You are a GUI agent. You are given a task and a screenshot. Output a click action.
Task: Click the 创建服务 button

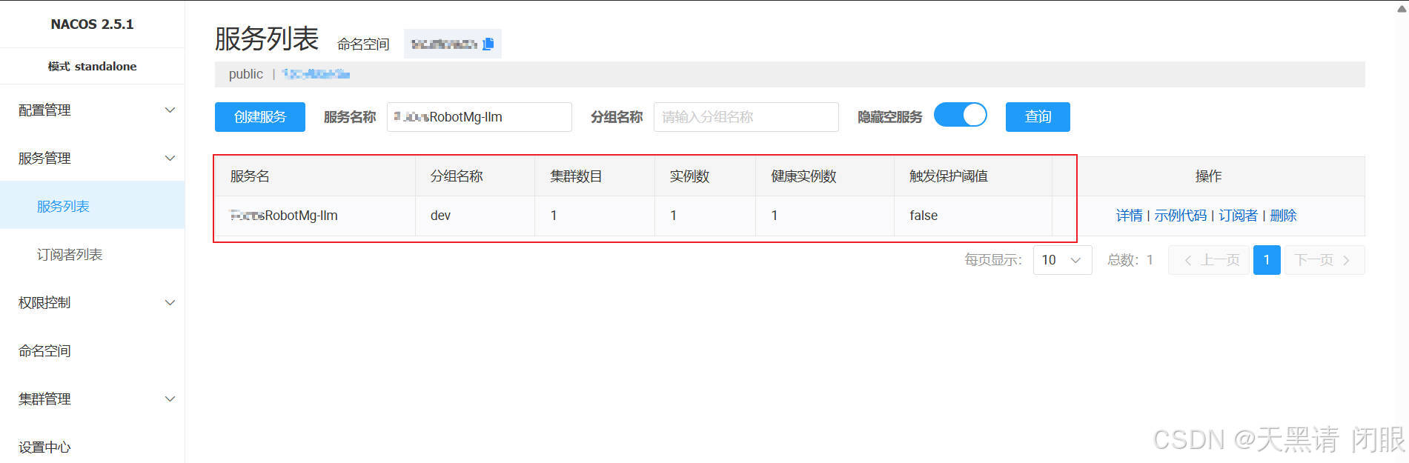[259, 117]
